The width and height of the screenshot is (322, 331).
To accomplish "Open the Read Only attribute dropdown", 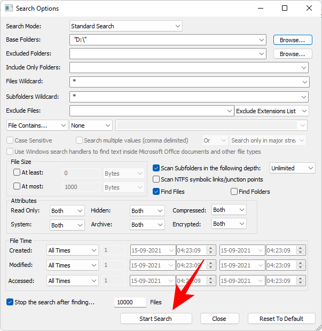I will pyautogui.click(x=66, y=211).
